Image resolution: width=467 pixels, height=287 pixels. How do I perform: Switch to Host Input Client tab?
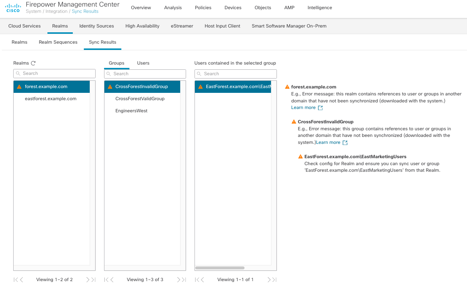pos(222,26)
